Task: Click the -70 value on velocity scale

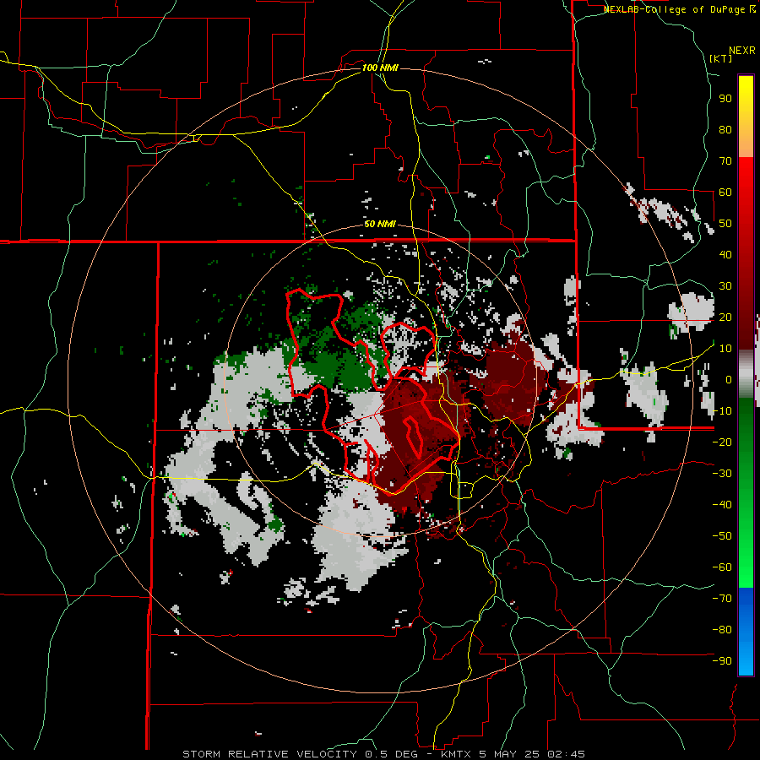Action: tap(722, 599)
